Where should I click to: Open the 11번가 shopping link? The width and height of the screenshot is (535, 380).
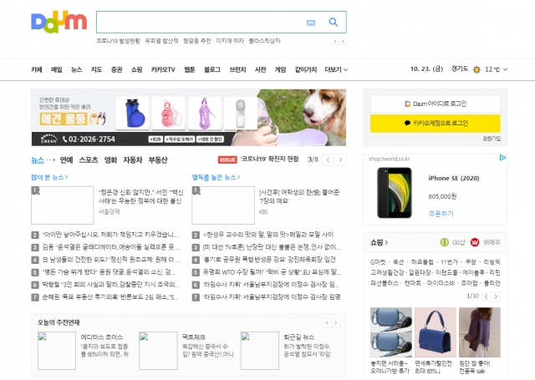click(450, 262)
